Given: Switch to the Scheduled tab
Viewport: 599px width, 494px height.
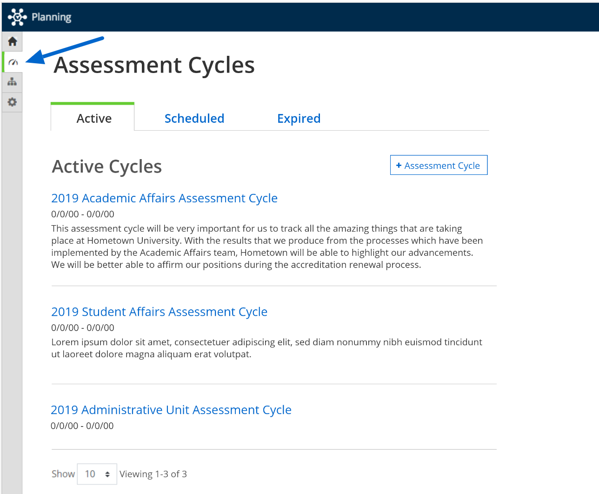Looking at the screenshot, I should tap(194, 118).
